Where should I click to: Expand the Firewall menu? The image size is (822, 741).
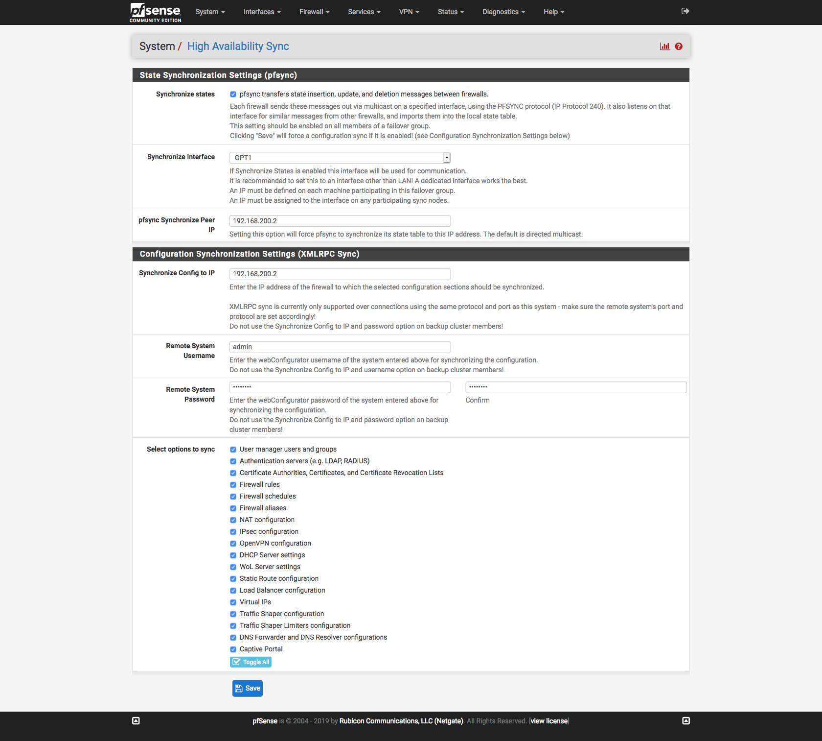pyautogui.click(x=314, y=12)
